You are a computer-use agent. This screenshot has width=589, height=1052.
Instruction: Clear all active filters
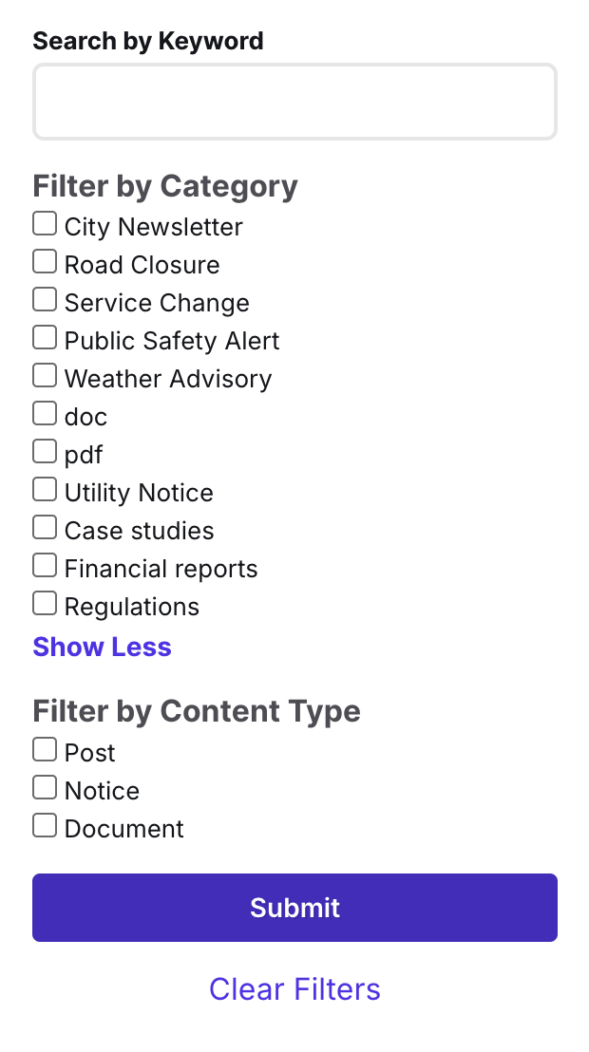(x=294, y=989)
